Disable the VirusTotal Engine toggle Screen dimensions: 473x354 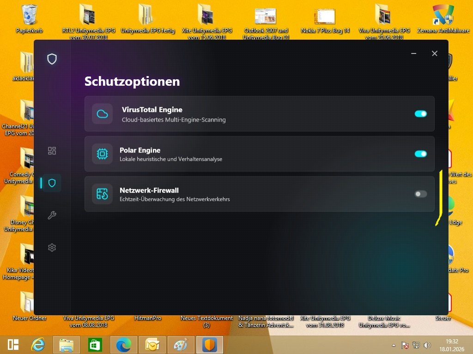pyautogui.click(x=420, y=114)
